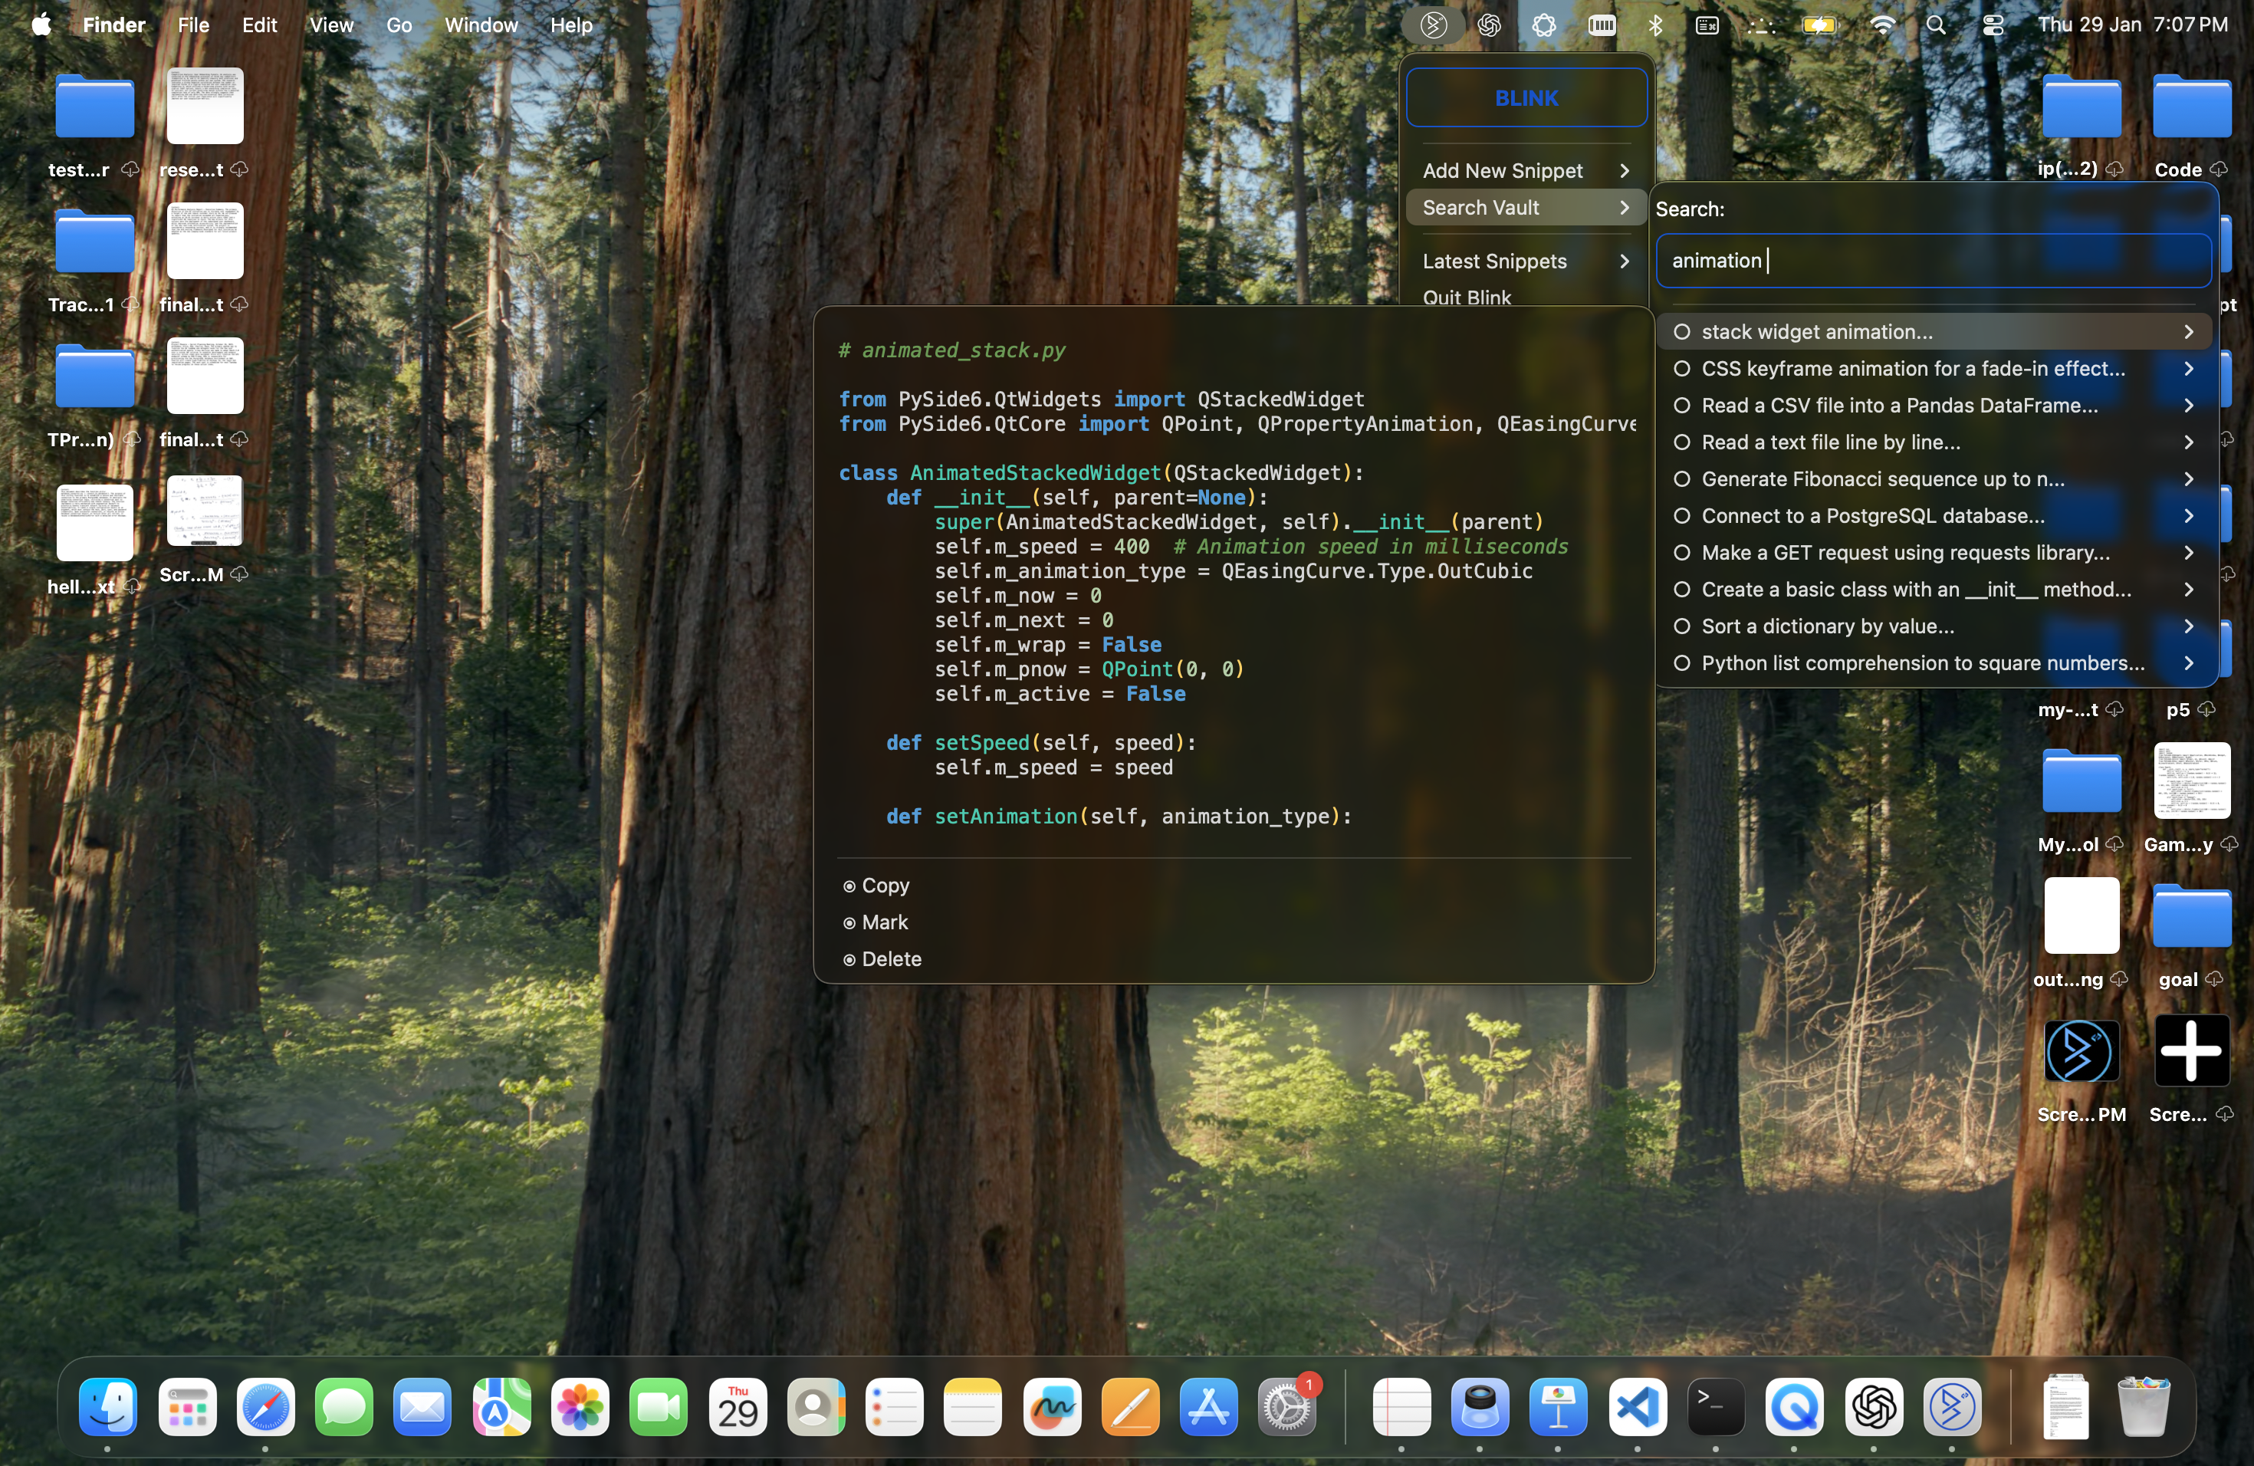Click the BLINK header button
This screenshot has width=2254, height=1466.
(1526, 97)
